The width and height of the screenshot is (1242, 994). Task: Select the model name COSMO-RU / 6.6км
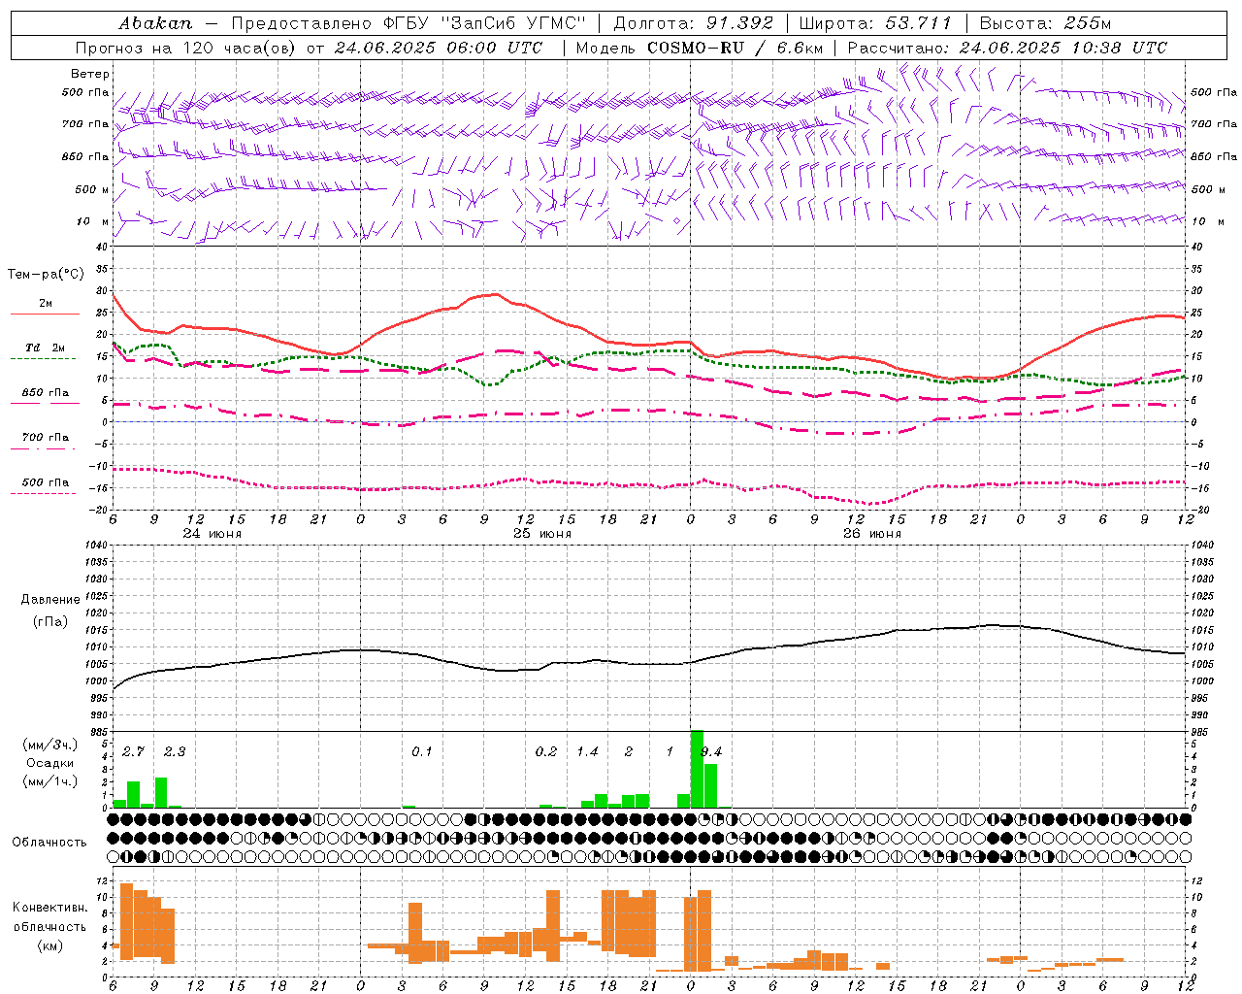pos(735,48)
